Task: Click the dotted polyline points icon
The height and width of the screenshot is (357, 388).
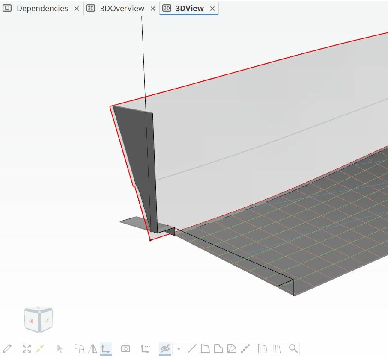Action: point(245,349)
